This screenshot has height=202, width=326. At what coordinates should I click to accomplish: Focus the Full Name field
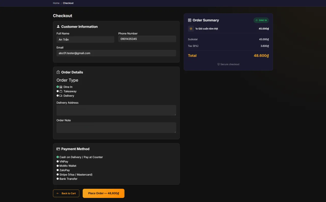(85, 39)
